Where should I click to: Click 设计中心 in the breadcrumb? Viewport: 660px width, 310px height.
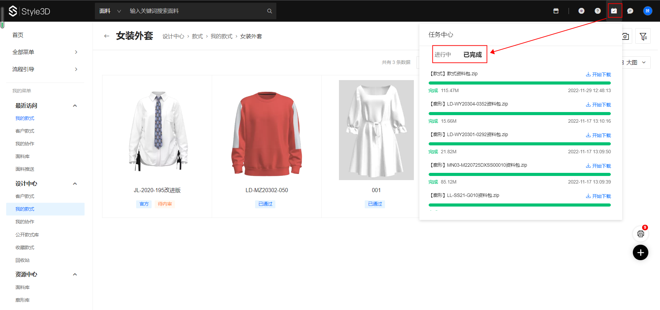[173, 36]
